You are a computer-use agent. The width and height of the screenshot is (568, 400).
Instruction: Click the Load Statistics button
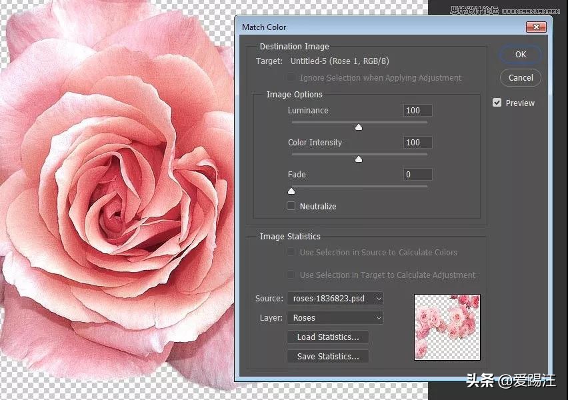(327, 337)
